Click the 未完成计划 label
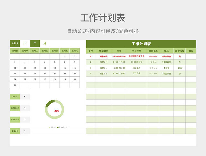The width and height of the screenshot is (206, 156). pyautogui.click(x=15, y=120)
